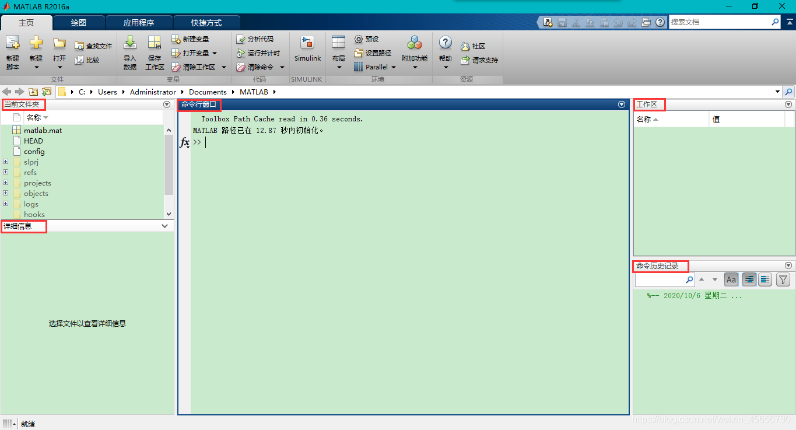Image resolution: width=796 pixels, height=430 pixels.
Task: Switch to the 主页 (Home) tab
Action: tap(26, 23)
